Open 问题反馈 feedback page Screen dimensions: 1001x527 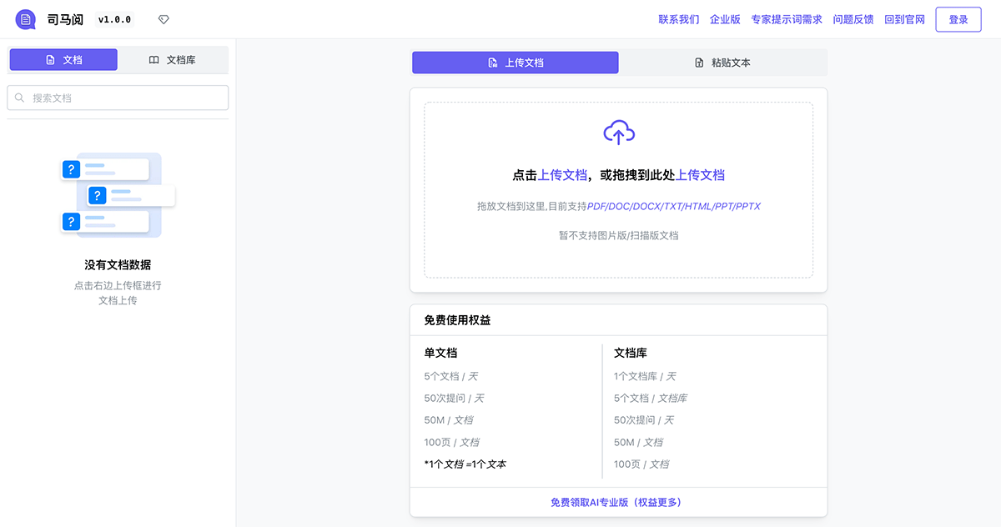(853, 19)
